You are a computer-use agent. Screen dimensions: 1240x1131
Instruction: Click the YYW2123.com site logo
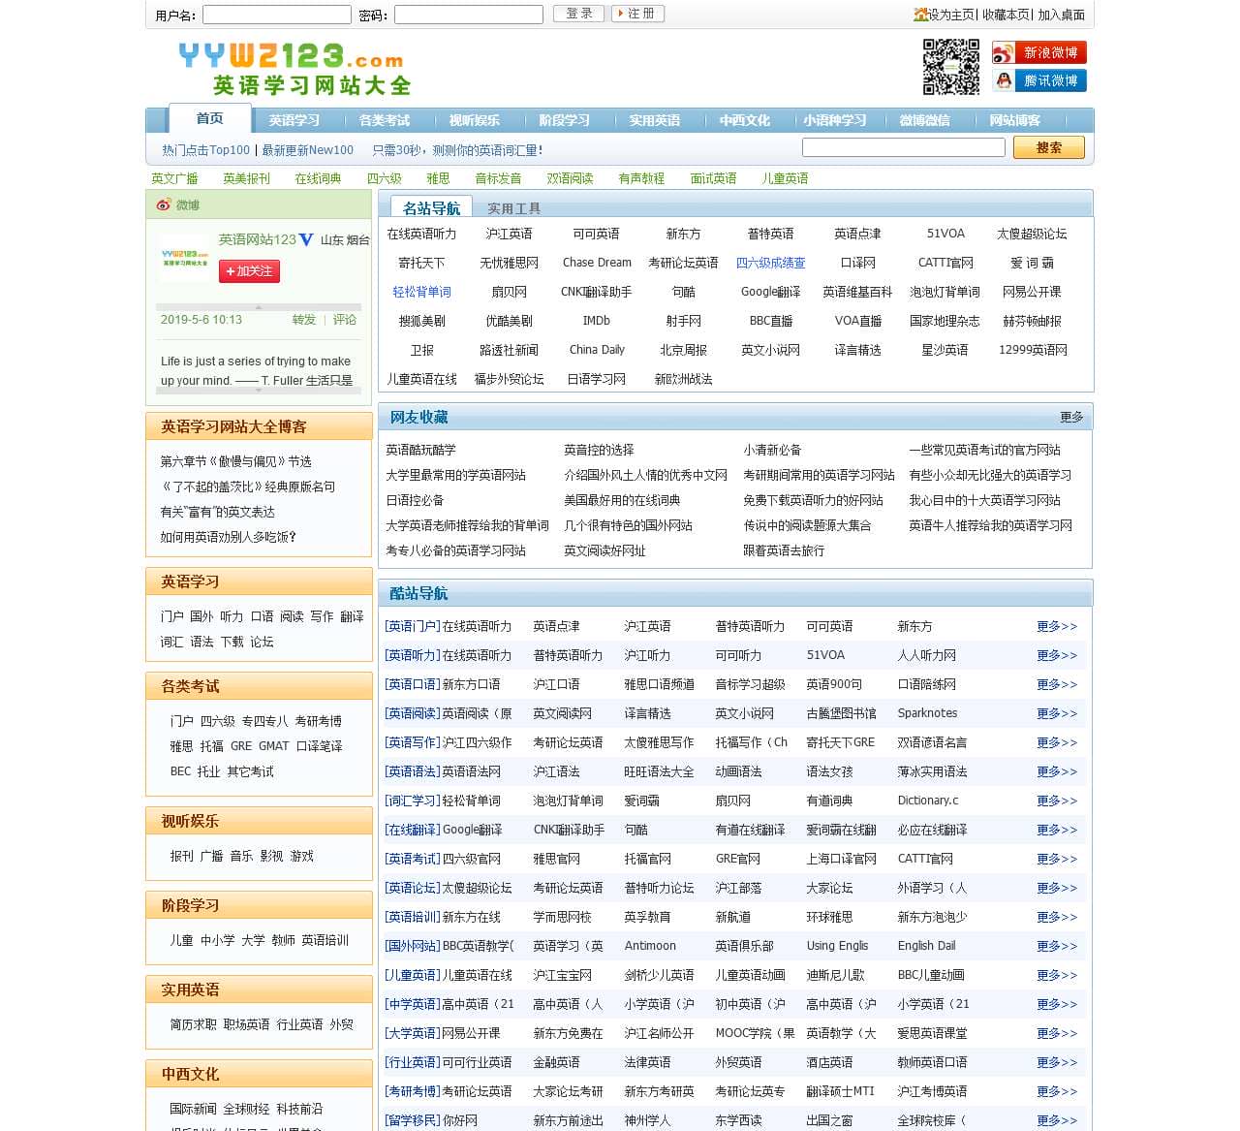294,69
